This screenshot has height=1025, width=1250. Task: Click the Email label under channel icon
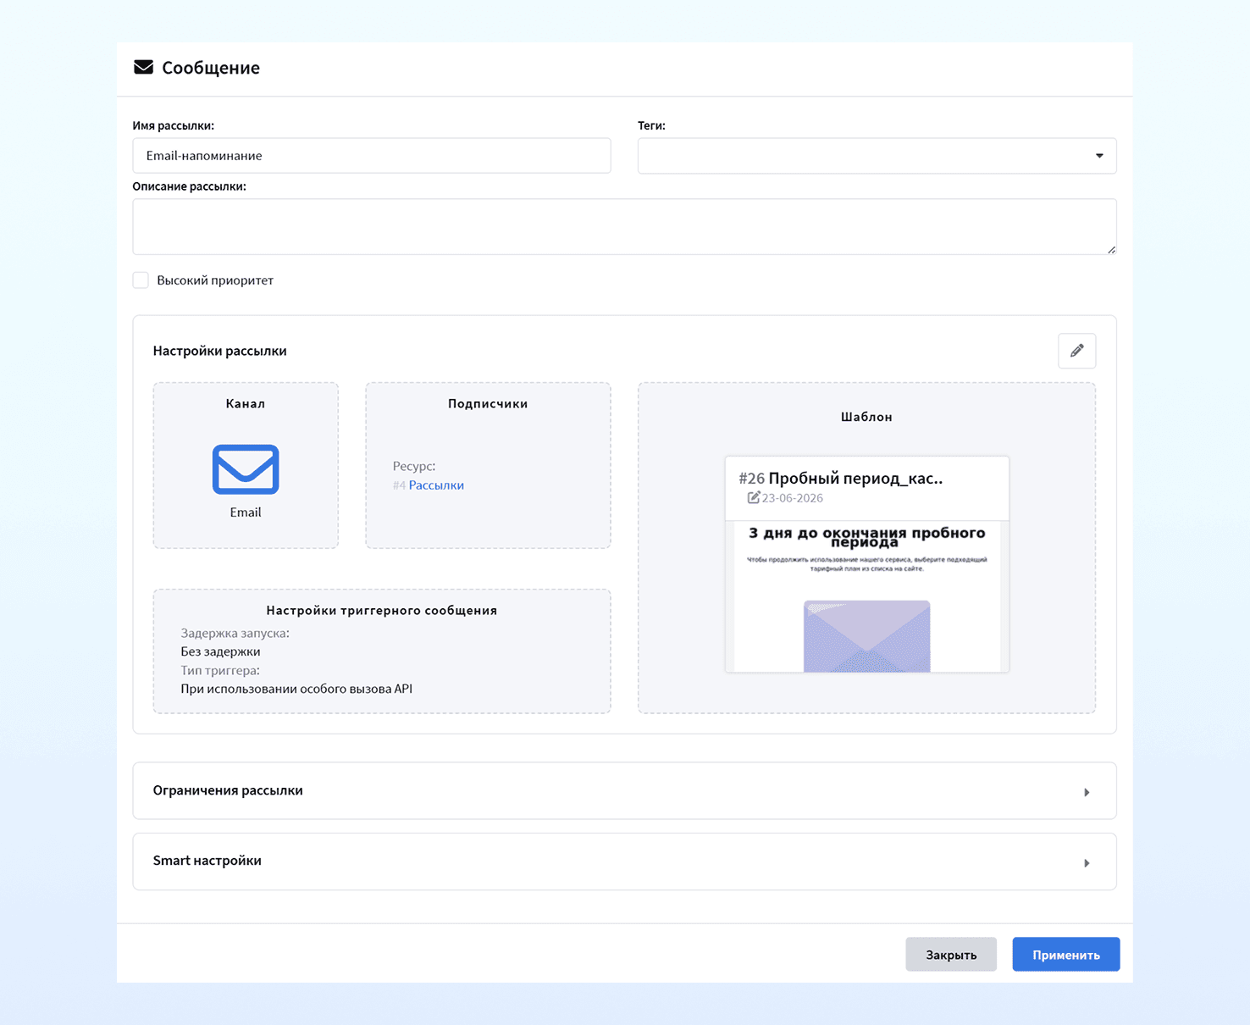[x=246, y=512]
